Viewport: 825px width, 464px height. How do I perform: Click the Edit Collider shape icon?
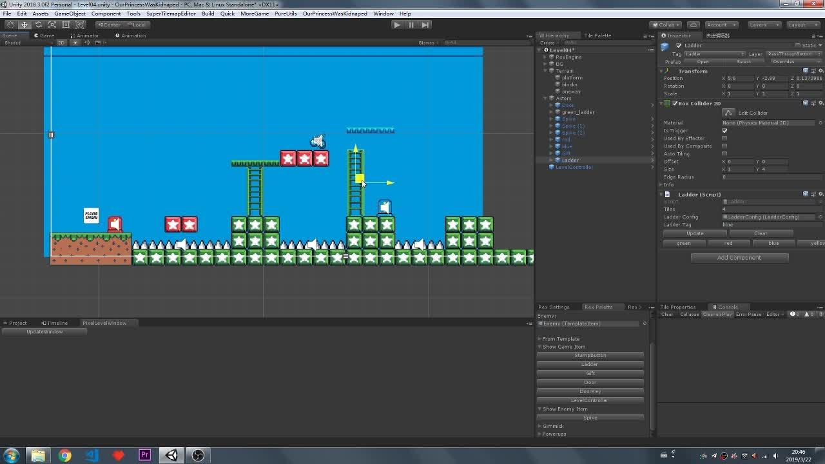(x=729, y=113)
